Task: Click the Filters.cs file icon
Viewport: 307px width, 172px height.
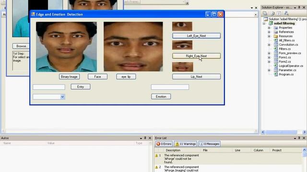Action: [x=276, y=49]
